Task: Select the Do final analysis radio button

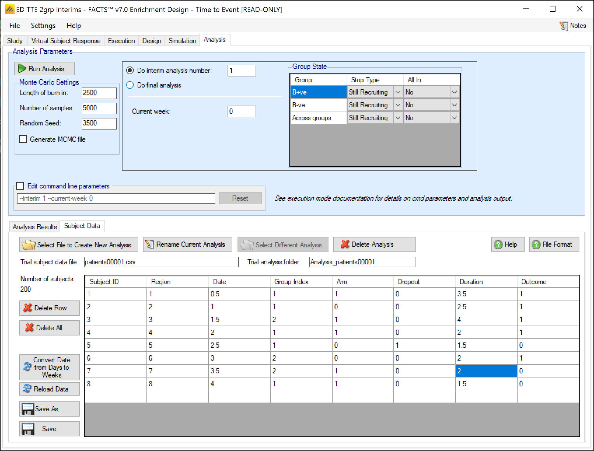Action: point(130,85)
